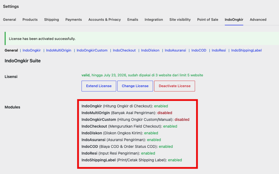Screen dimensions: 279x174
Task: Click 'IndoAsuransi (Asuransi Pengiriman)' module row
Action: tap(121, 140)
